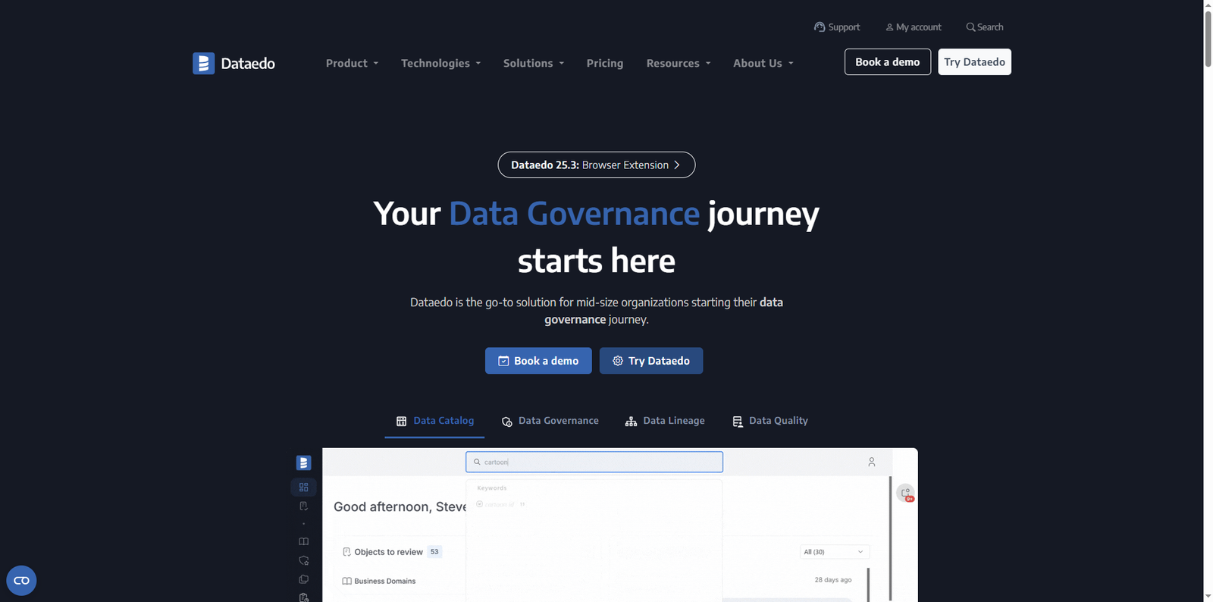1213x602 pixels.
Task: Click the Dataedo logo in demo sidebar
Action: pyautogui.click(x=303, y=462)
